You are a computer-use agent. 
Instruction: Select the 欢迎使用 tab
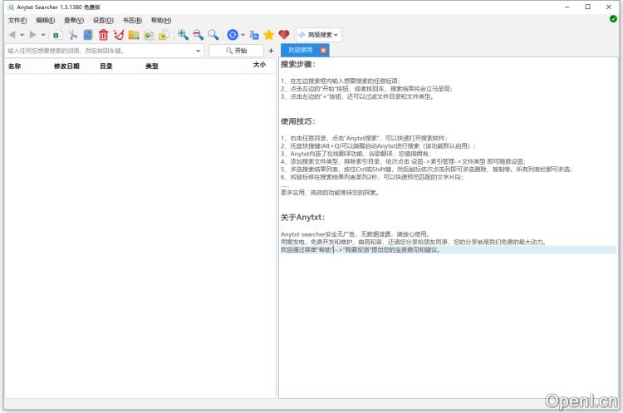tap(301, 50)
